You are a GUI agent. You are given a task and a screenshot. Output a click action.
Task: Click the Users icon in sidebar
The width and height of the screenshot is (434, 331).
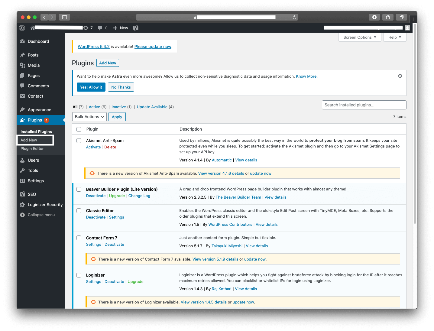[x=22, y=160]
